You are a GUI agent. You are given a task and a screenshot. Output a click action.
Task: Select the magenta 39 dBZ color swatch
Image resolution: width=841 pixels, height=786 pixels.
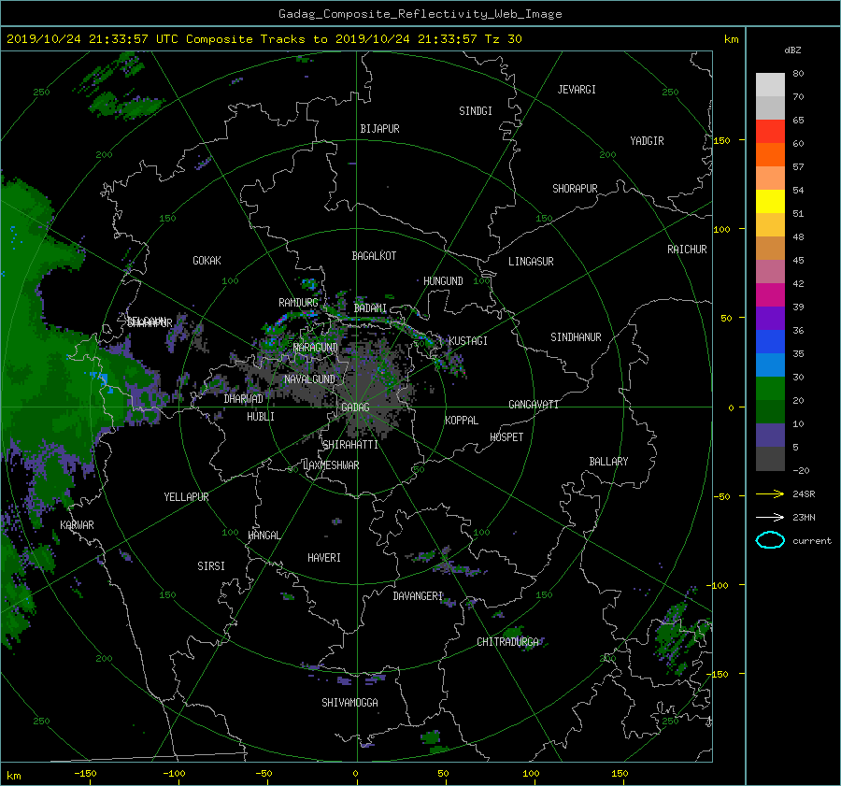click(770, 295)
